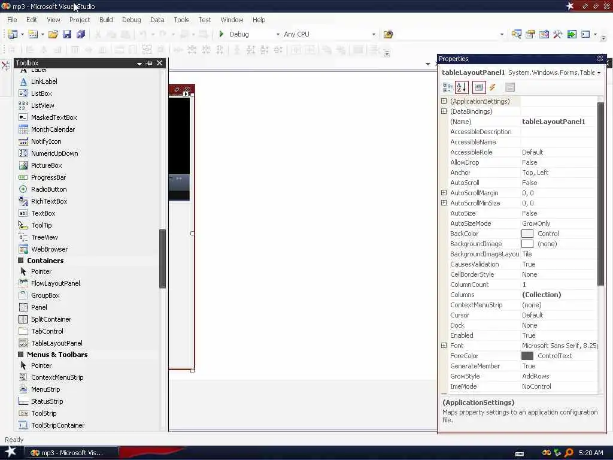Click the Toolbox vertical scrollbar thumb
The width and height of the screenshot is (613, 460).
coord(162,259)
